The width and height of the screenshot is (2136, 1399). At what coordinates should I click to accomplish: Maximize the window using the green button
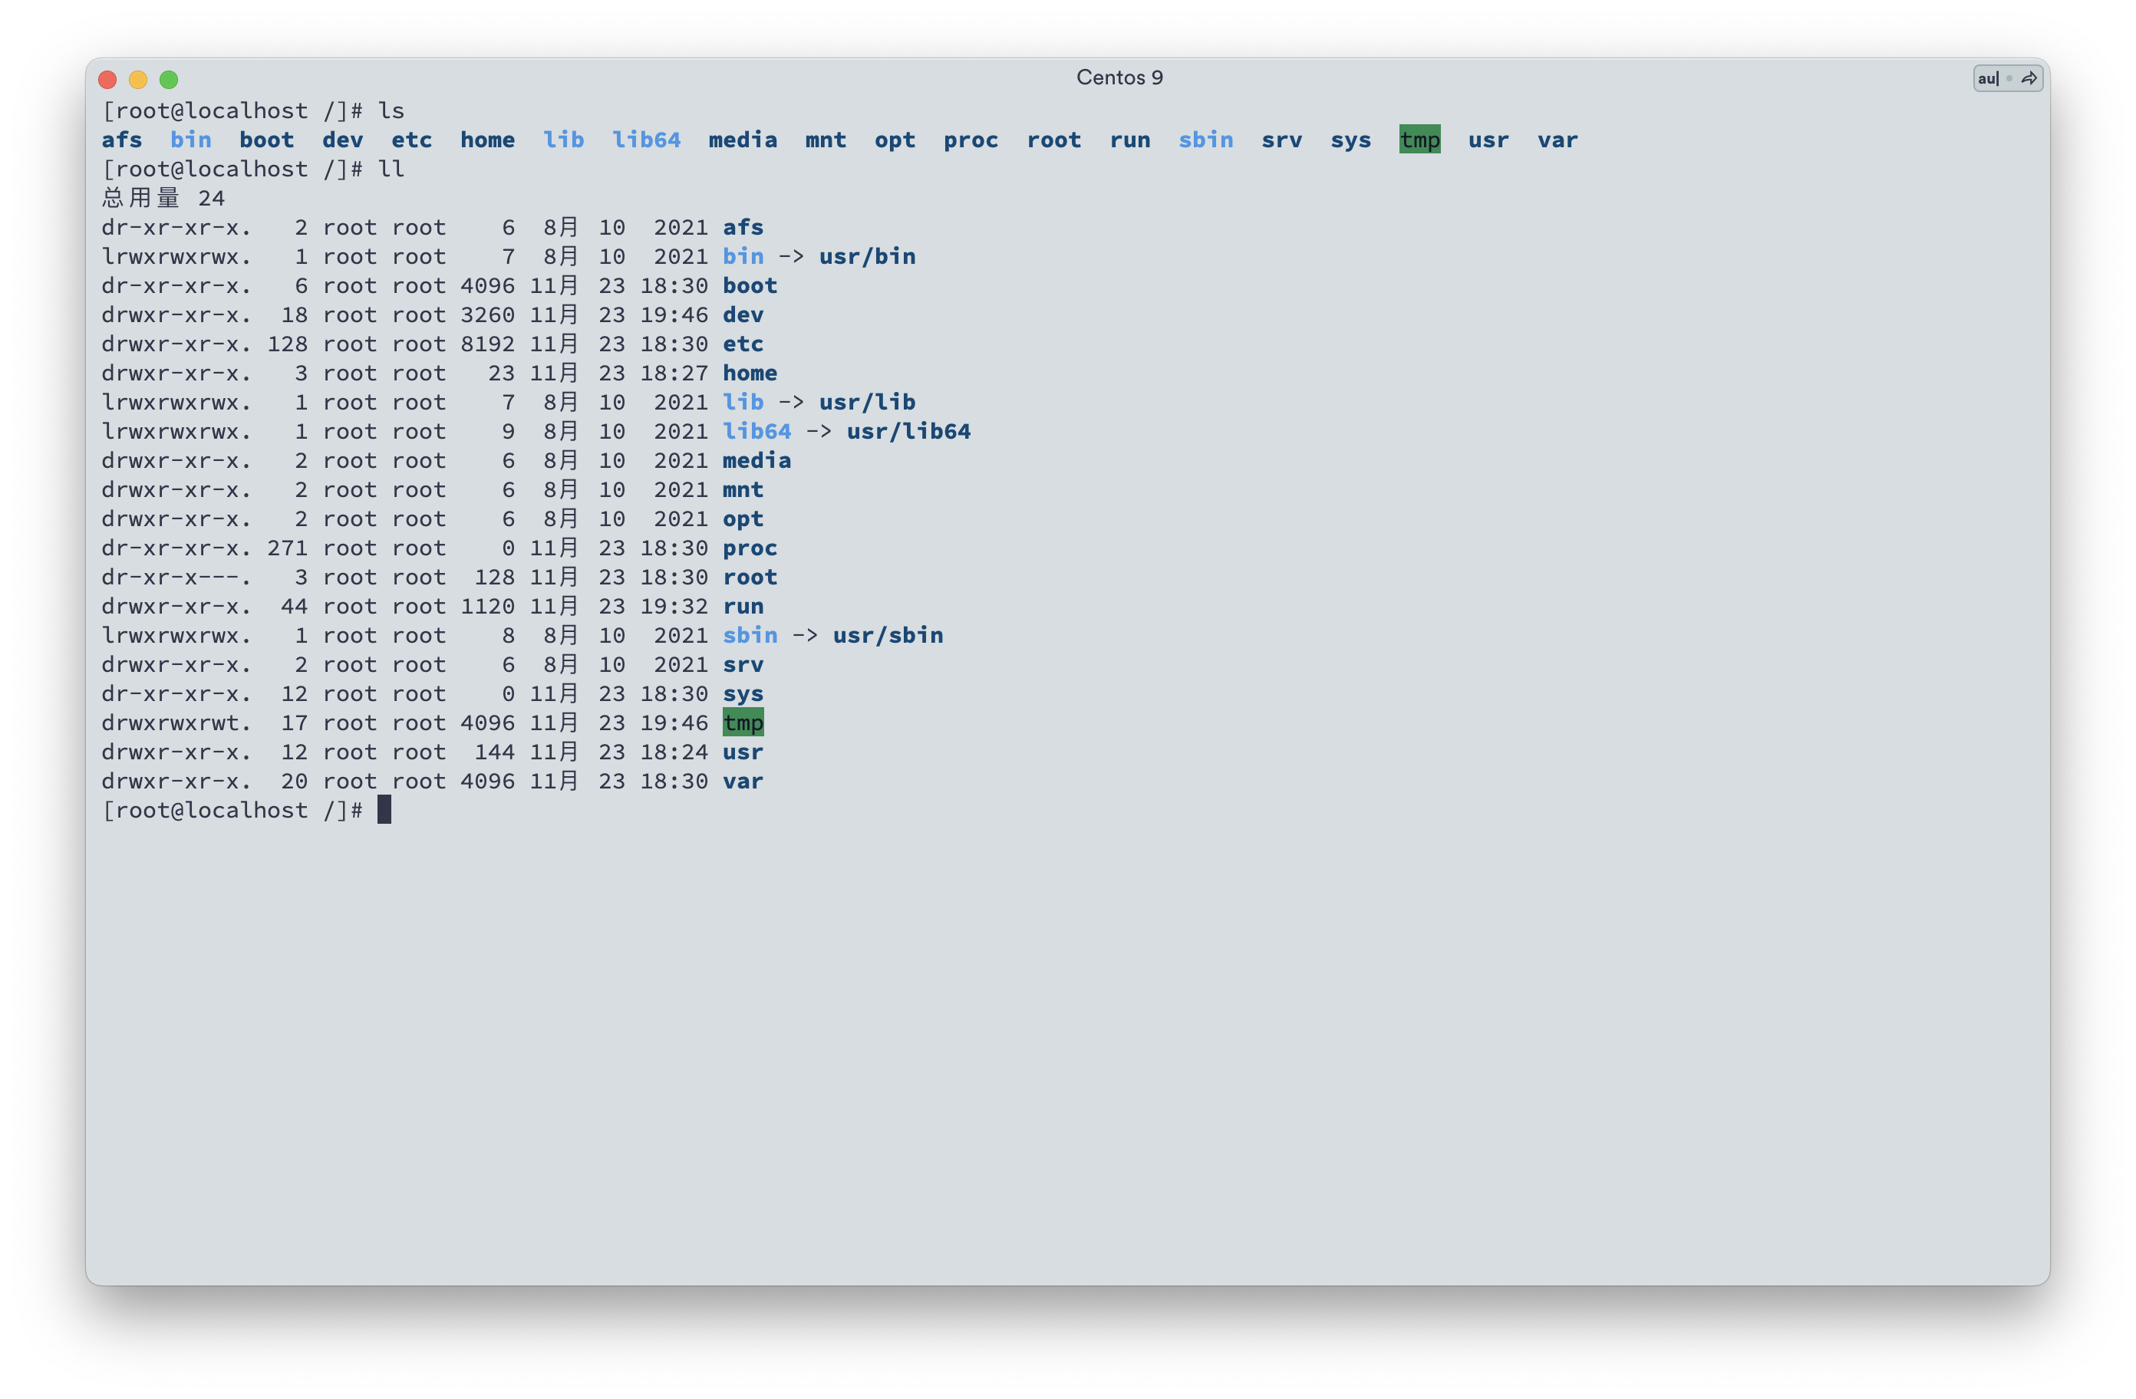169,80
